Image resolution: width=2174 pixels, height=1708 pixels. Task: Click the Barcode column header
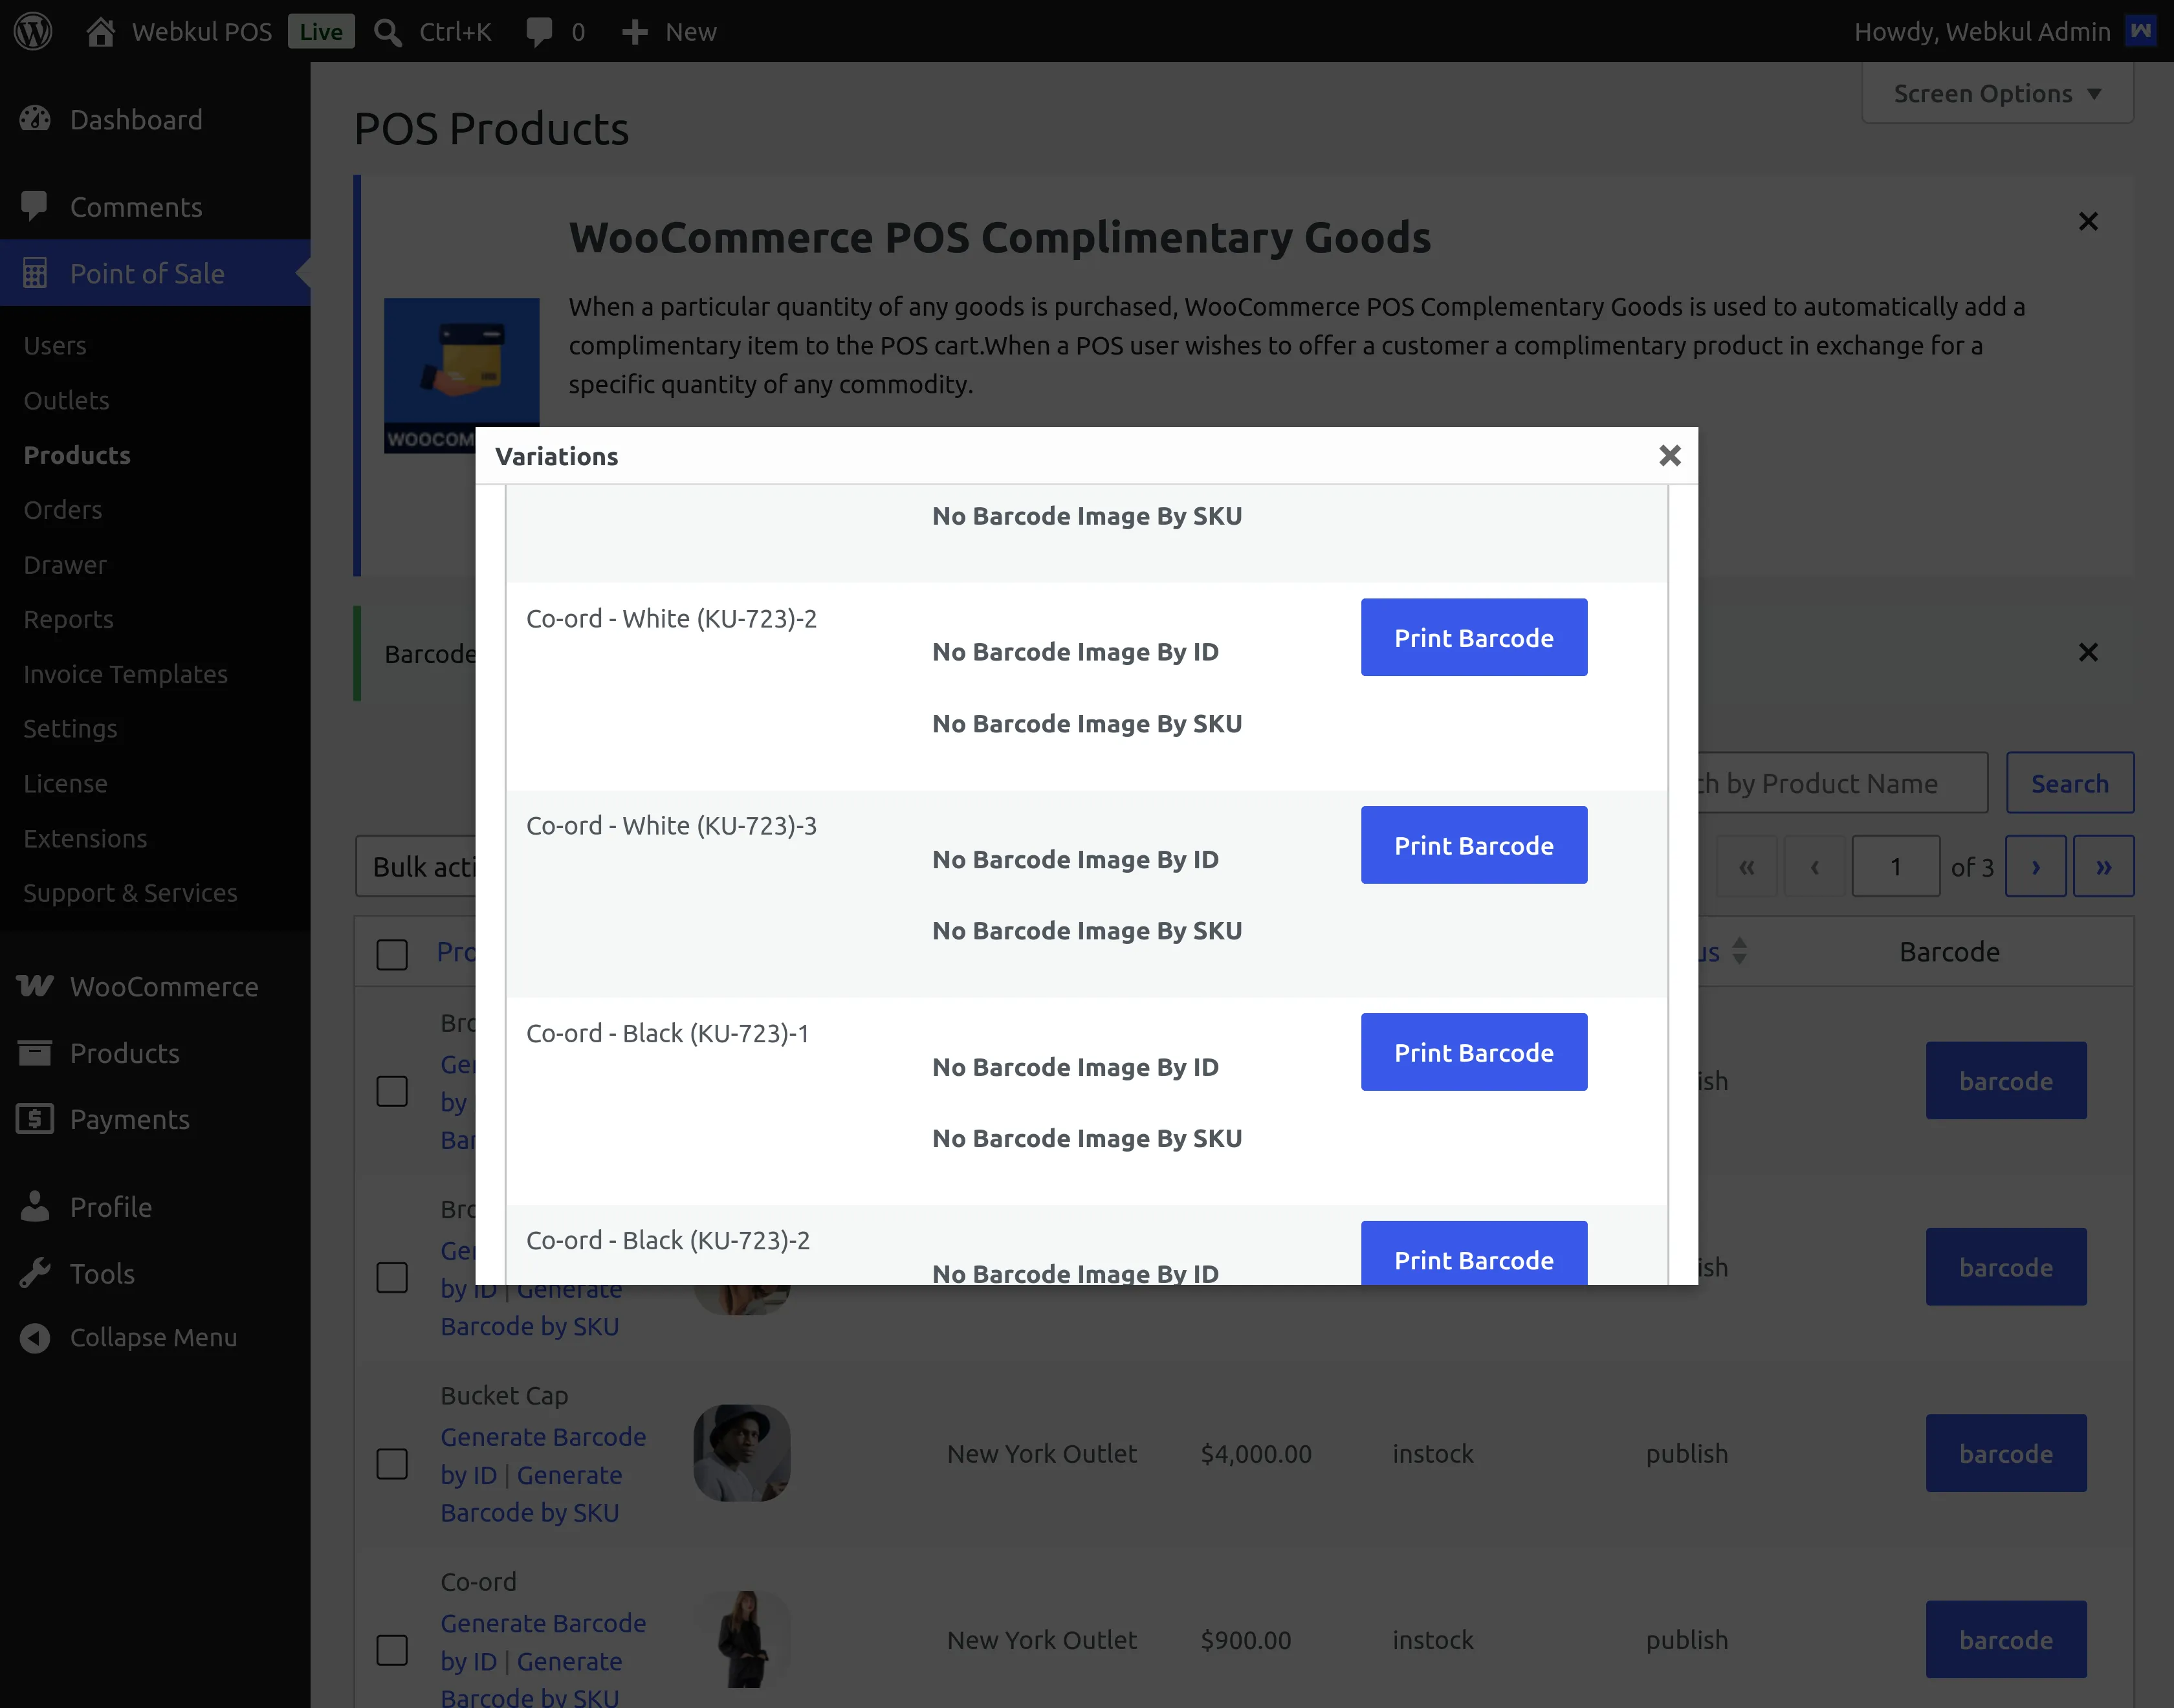point(1949,951)
